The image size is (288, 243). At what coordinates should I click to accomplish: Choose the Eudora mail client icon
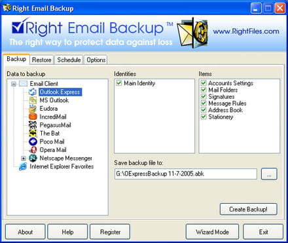click(33, 109)
